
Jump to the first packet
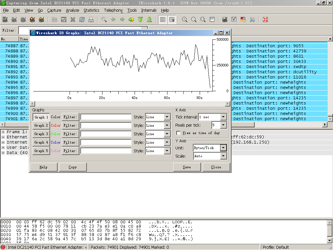point(140,20)
